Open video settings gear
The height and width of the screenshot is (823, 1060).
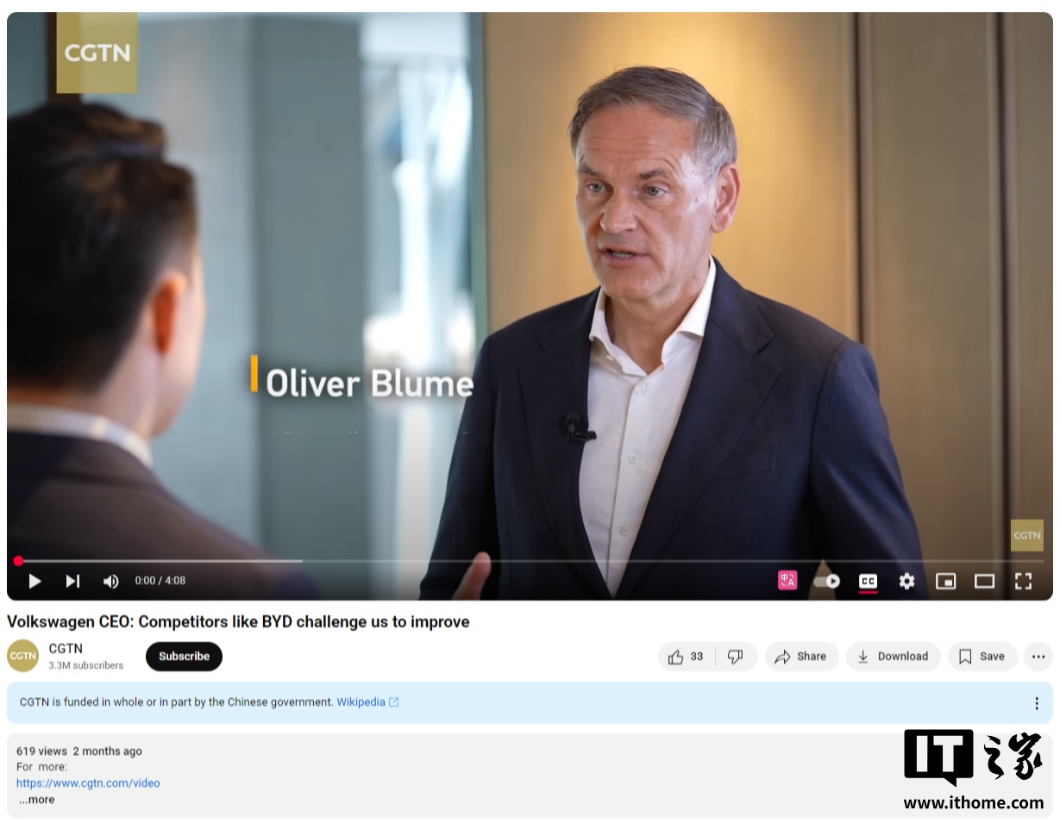(906, 581)
